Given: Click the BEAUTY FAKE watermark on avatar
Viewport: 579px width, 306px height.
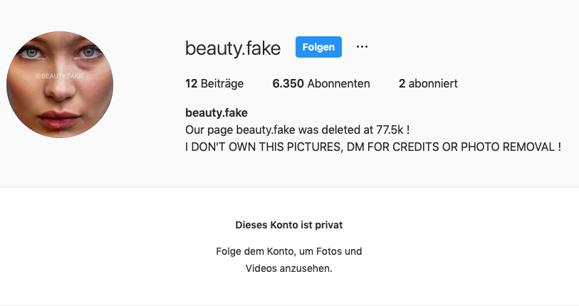Looking at the screenshot, I should pos(60,75).
